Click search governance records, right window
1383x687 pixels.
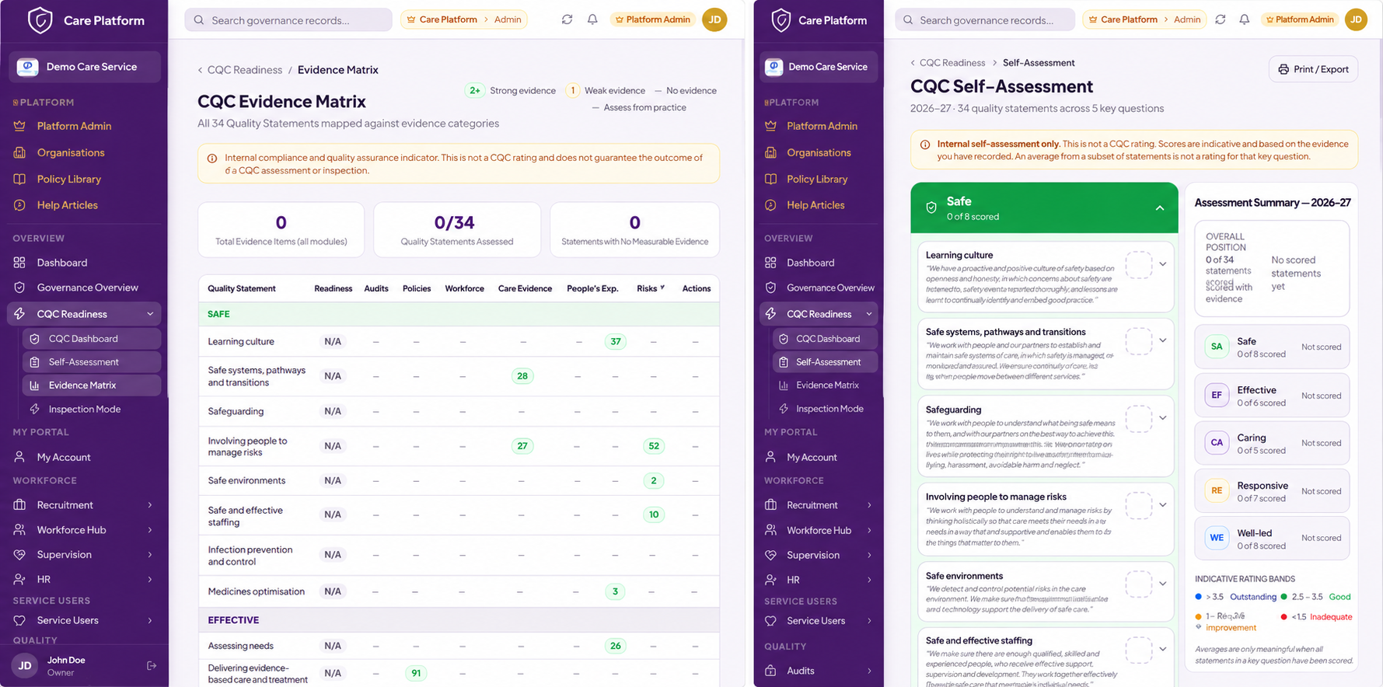click(x=985, y=20)
